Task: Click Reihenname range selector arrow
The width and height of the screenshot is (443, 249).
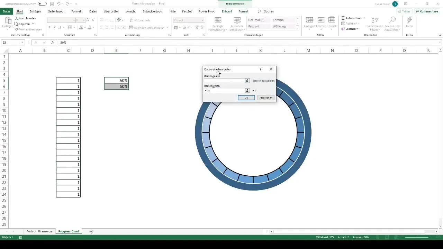Action: point(247,81)
